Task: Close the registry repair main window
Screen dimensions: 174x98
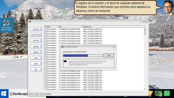Action: [147, 22]
